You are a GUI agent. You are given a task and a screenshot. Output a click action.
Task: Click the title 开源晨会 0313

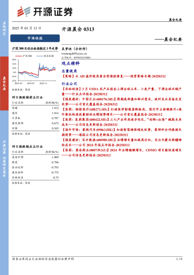point(78,29)
